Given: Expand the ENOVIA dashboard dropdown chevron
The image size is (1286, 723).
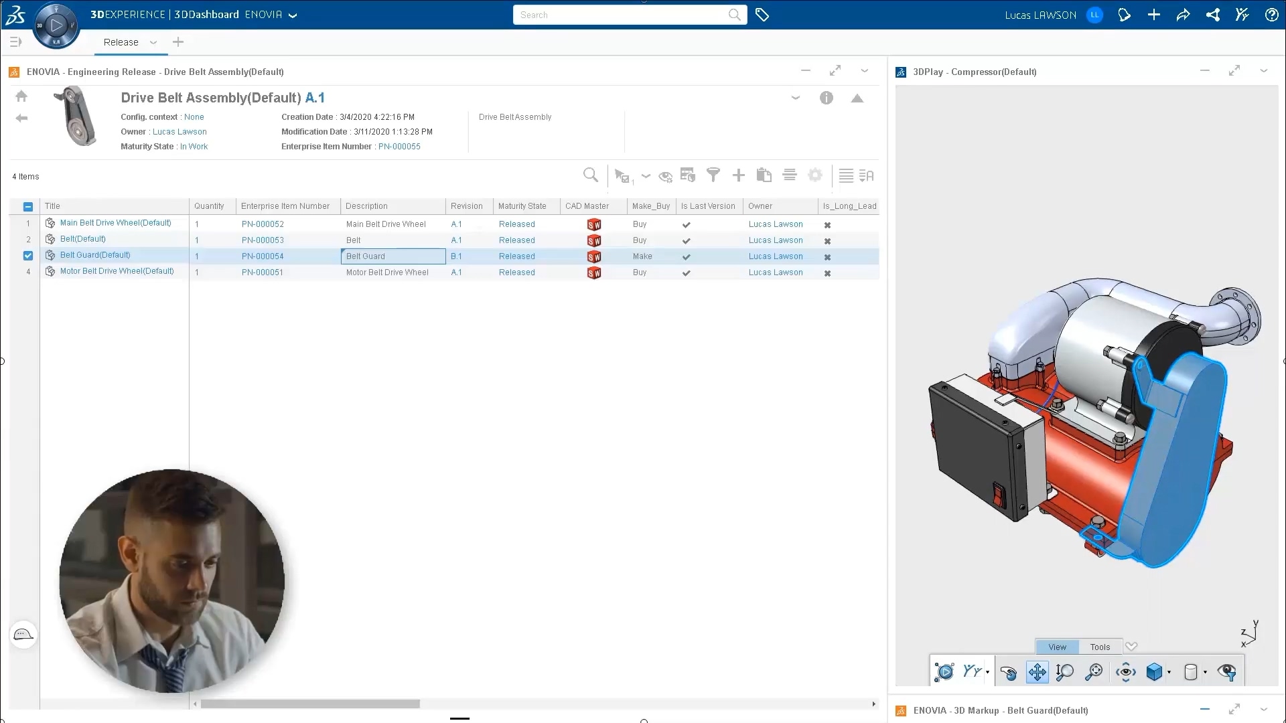Looking at the screenshot, I should click(x=293, y=15).
